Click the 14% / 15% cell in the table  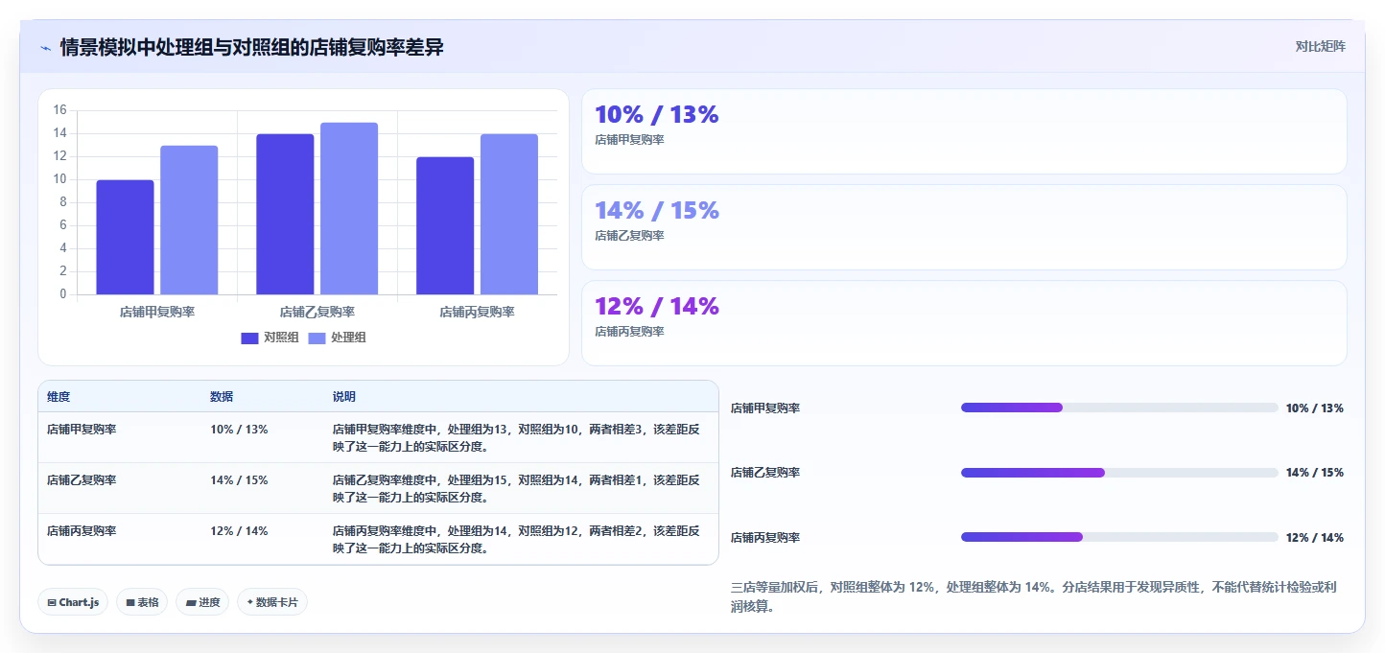[239, 480]
